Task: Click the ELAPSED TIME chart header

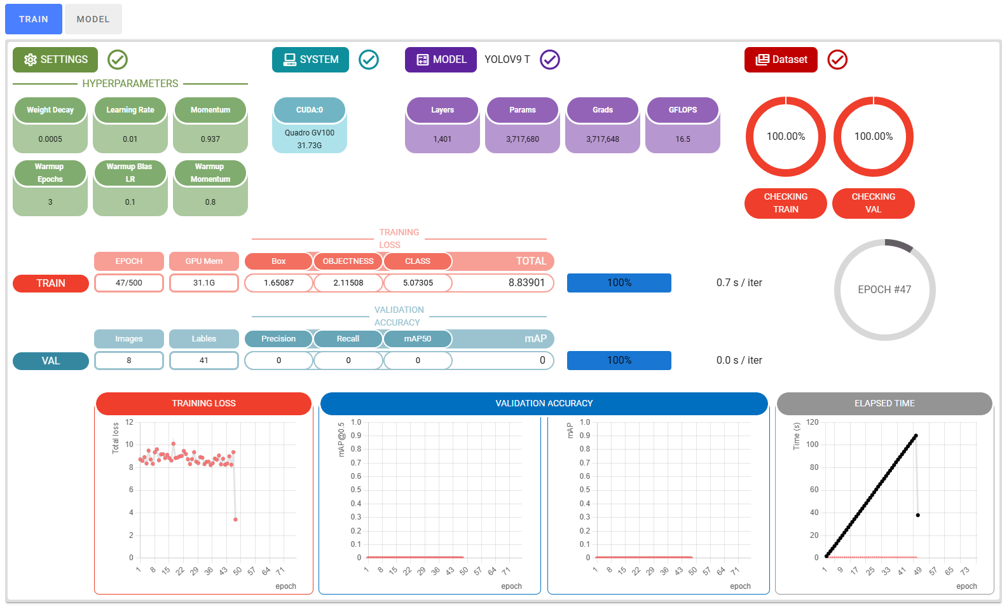Action: (x=884, y=404)
